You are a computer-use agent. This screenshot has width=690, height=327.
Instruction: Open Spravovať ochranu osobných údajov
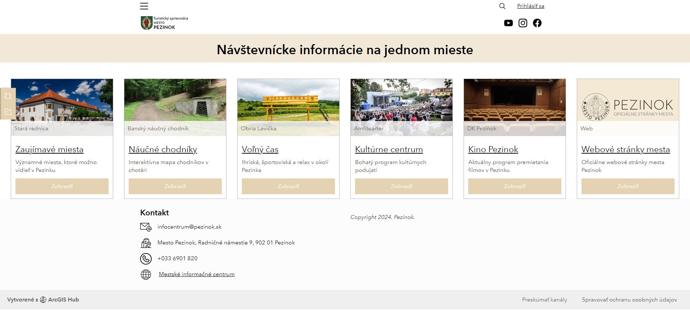(x=630, y=299)
